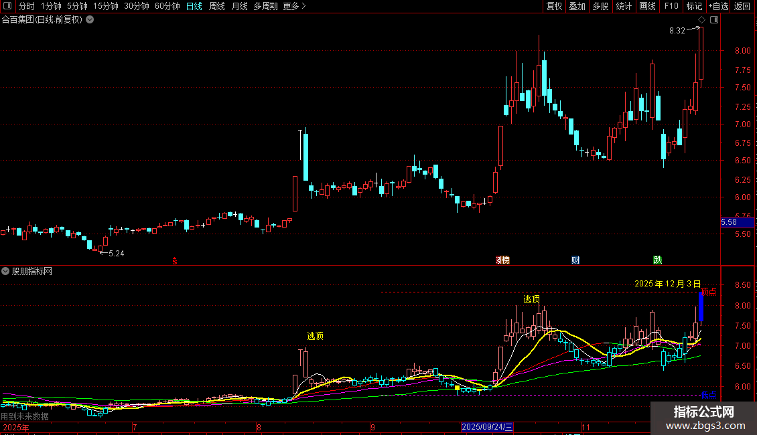This screenshot has height=435, width=757.
Task: Open F10 company information
Action: pos(671,6)
